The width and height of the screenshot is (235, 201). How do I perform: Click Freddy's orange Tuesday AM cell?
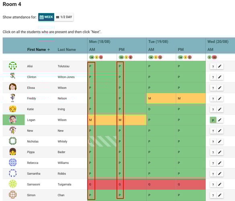pos(161,98)
